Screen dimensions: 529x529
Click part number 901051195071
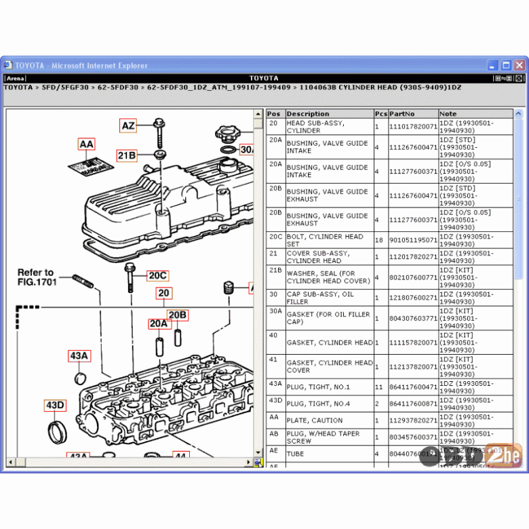pyautogui.click(x=413, y=240)
